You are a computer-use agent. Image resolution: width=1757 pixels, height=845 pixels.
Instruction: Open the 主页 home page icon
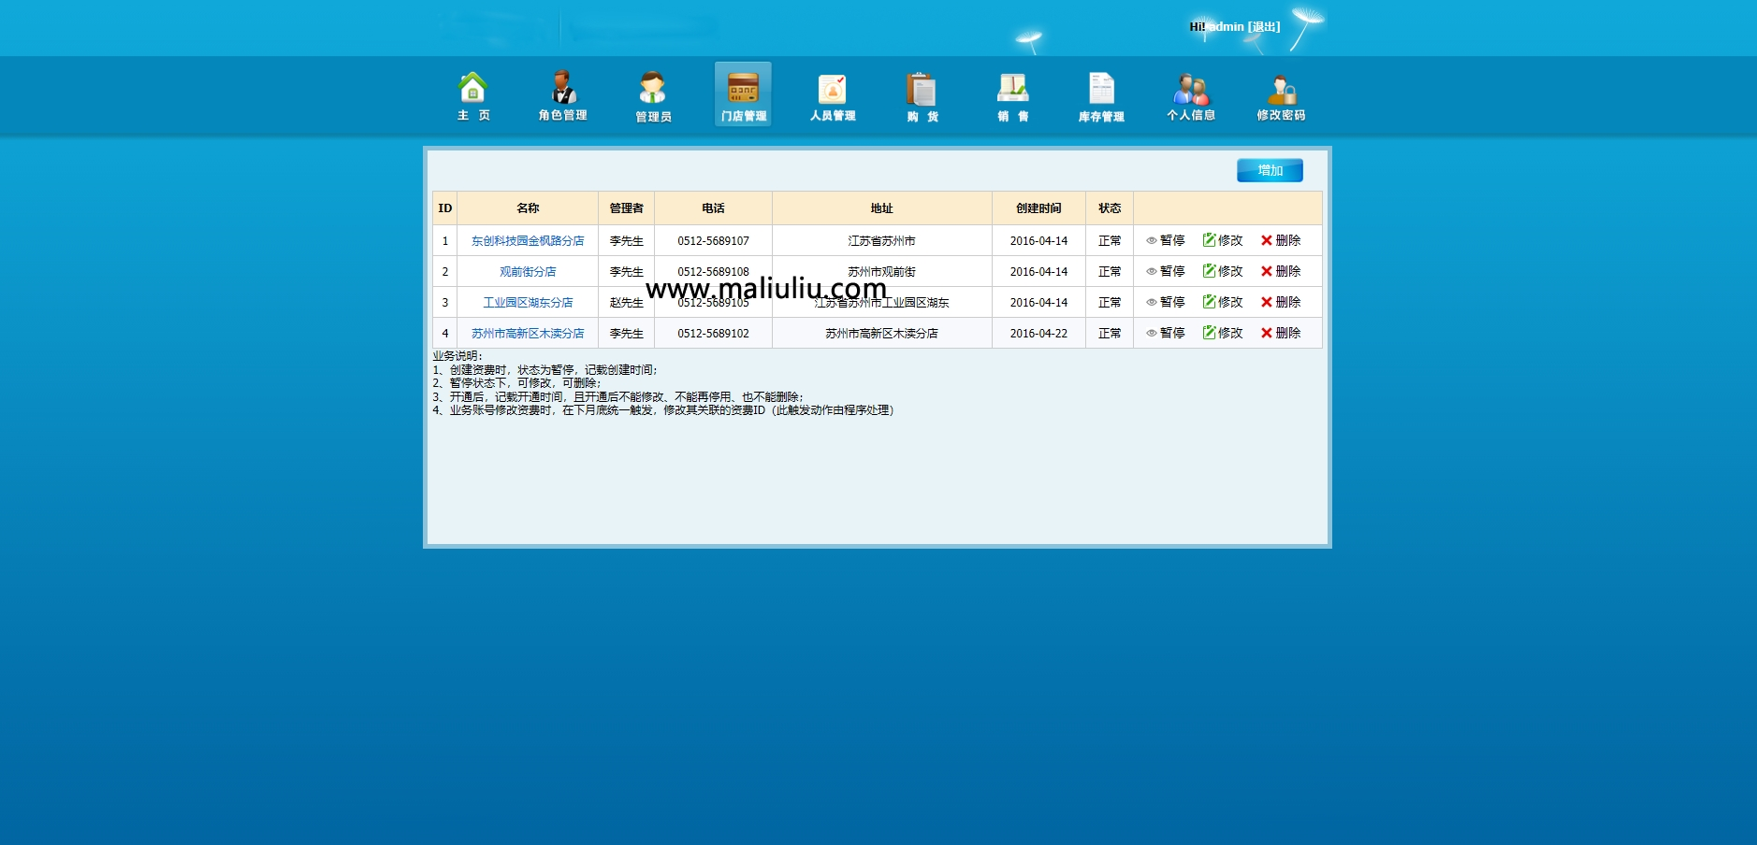[x=472, y=93]
